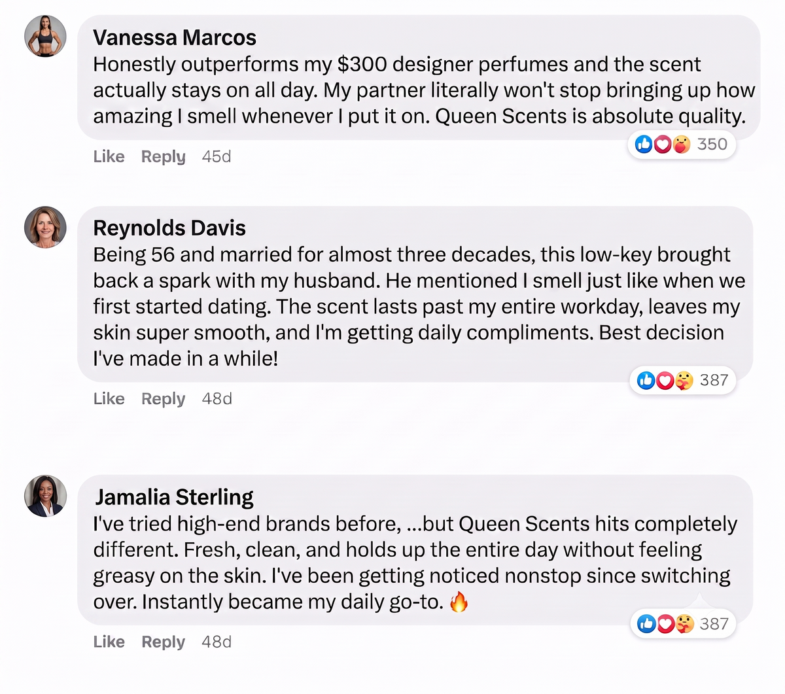Viewport: 785px width, 694px height.
Task: Open Vanessa Marcos's profile picture
Action: pos(45,37)
